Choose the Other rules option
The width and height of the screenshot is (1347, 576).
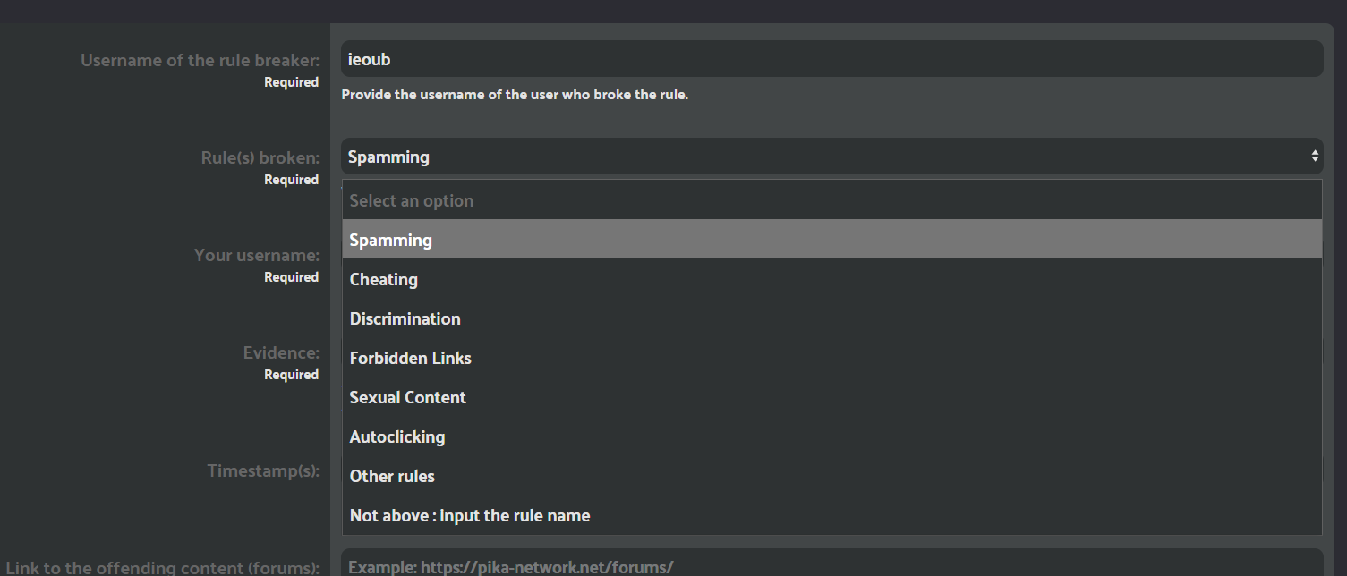point(831,477)
